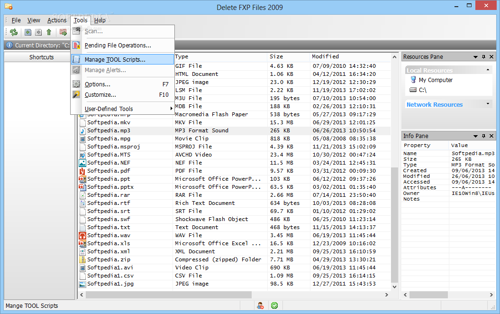Collapse the Local Resources group
The image size is (500, 314).
[x=488, y=70]
